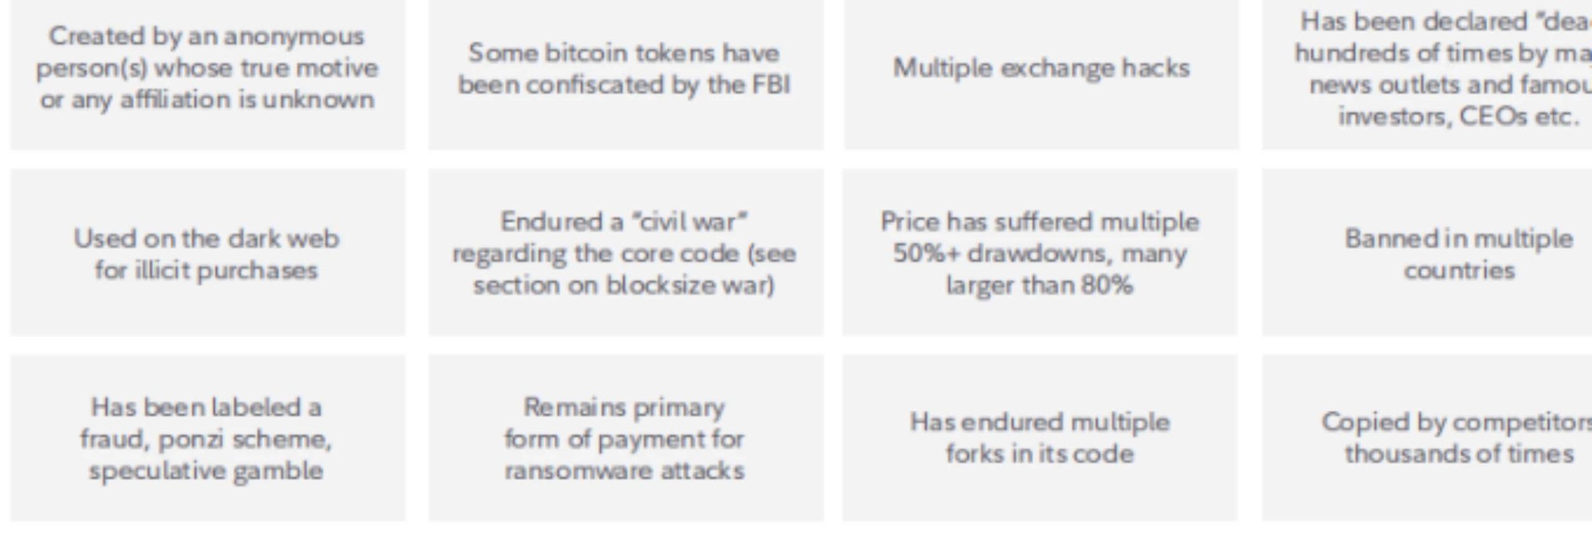
Task: Click the text 'larger than 80%'
Action: pos(1040,285)
